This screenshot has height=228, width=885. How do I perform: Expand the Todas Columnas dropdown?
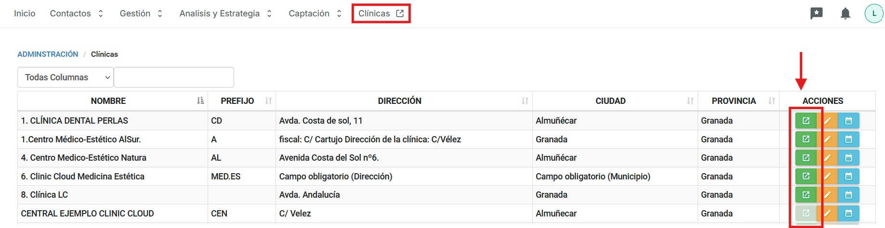click(66, 77)
